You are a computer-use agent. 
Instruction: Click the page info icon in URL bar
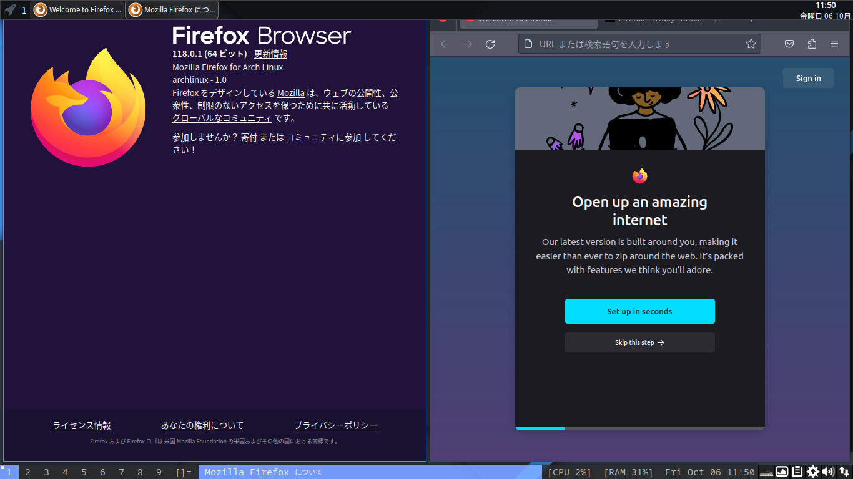pos(528,44)
